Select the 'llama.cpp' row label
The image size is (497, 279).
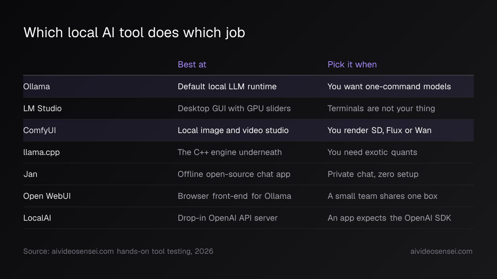click(x=41, y=152)
